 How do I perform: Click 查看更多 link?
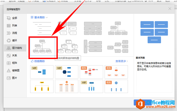pyautogui.click(x=121, y=61)
